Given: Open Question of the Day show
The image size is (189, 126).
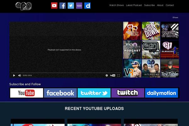Looking at the screenshot, I should tap(170, 31).
